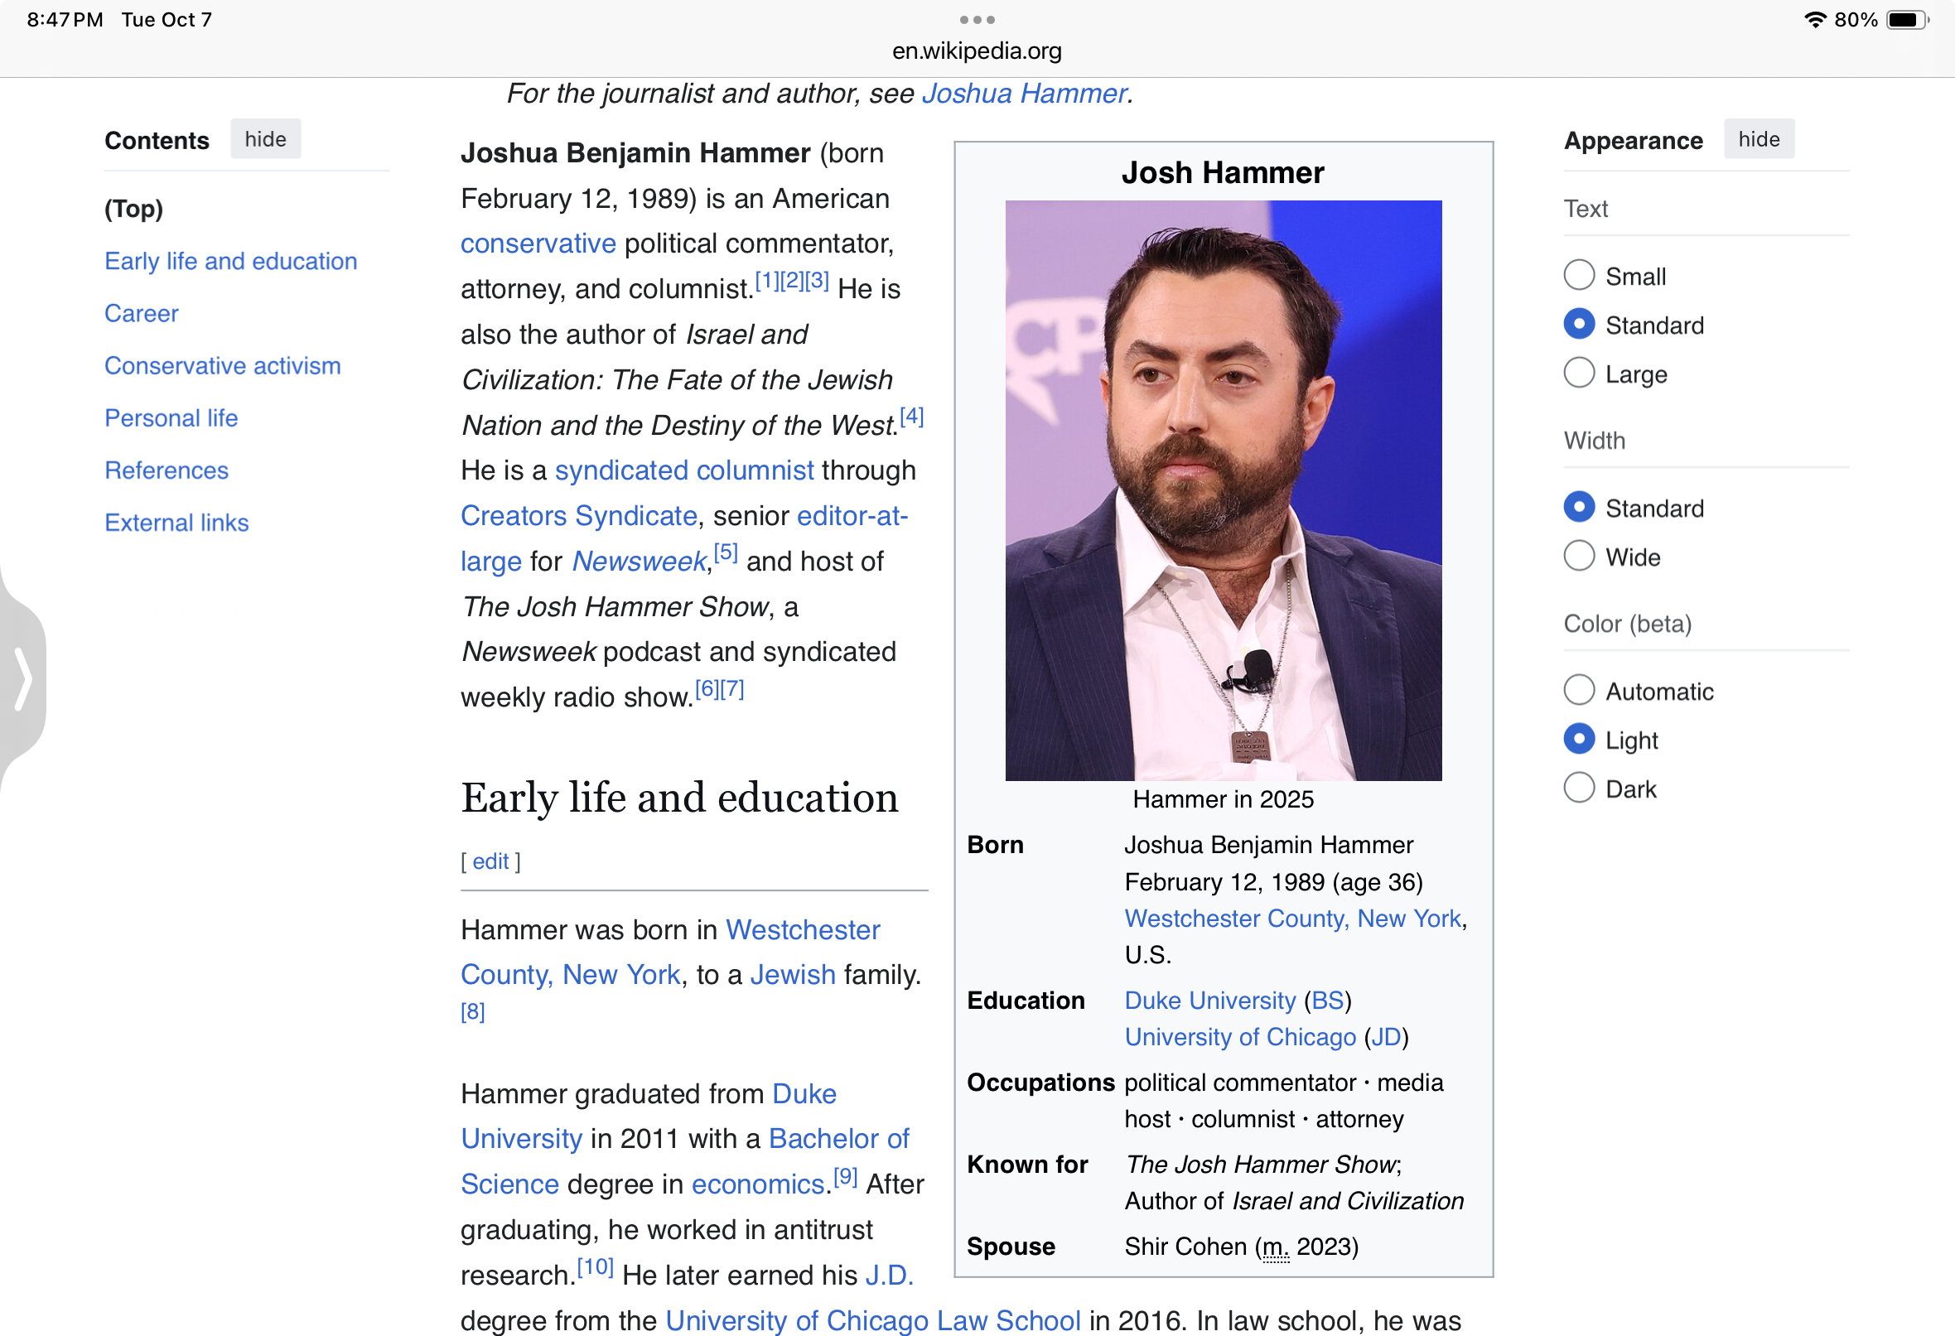Hide the Contents sidebar

point(265,139)
